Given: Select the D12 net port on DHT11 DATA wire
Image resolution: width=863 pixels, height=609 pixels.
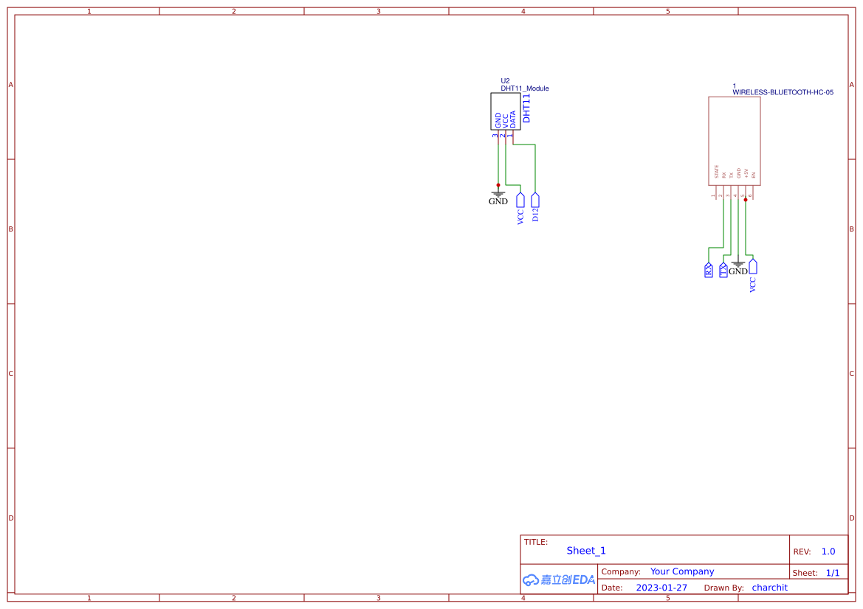Looking at the screenshot, I should [x=535, y=201].
